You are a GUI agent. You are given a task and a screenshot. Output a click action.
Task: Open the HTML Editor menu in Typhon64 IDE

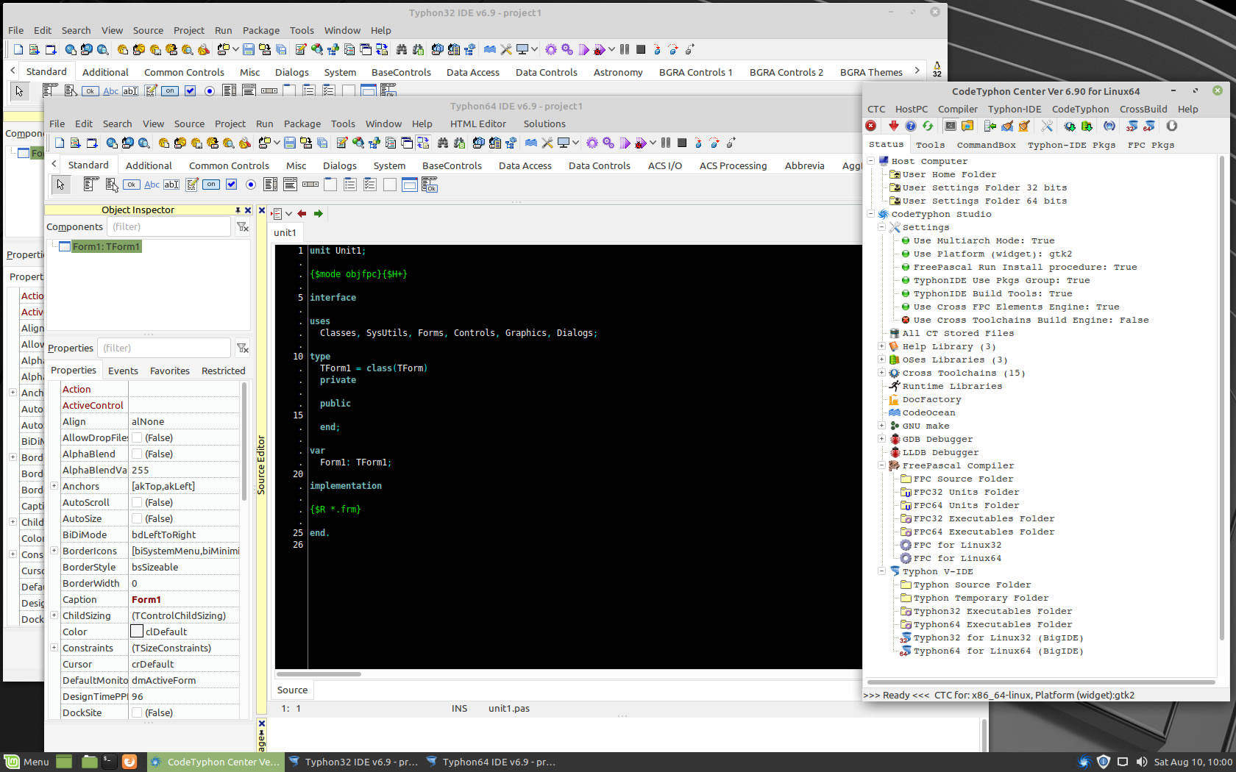pos(478,124)
